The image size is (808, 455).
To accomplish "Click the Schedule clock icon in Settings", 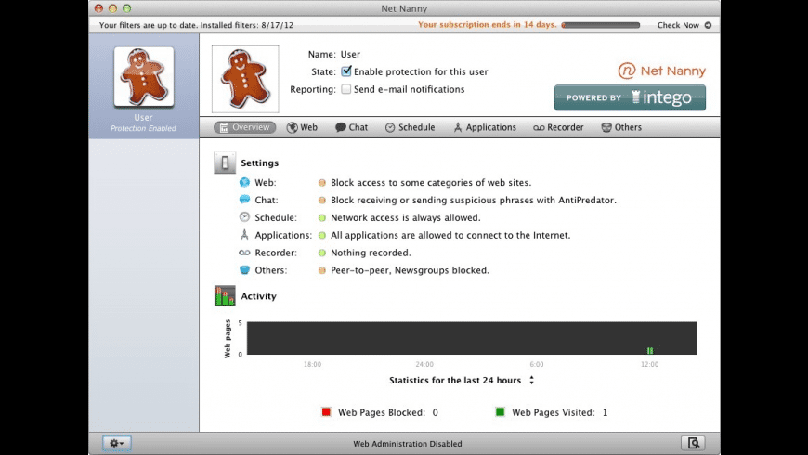I will point(244,217).
